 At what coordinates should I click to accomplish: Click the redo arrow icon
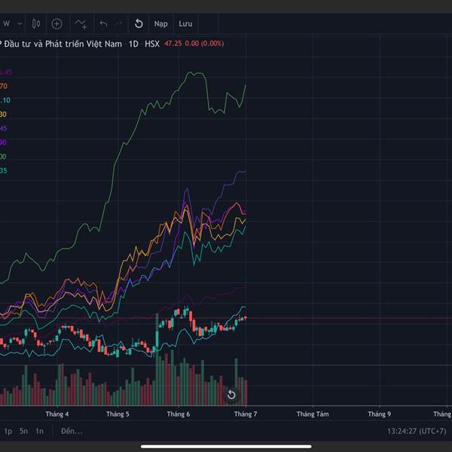coord(119,23)
